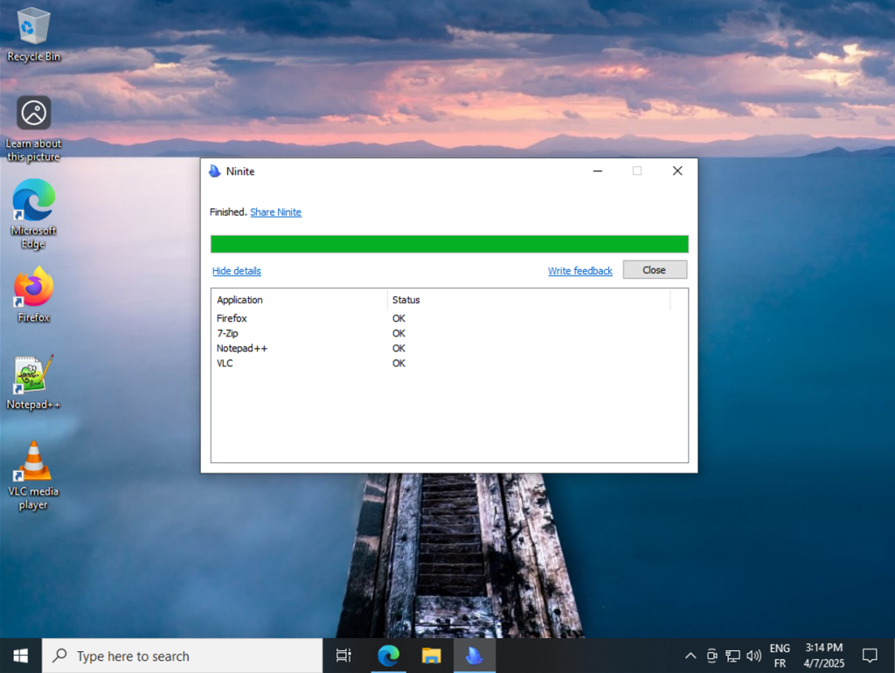Click the Write feedback link
The height and width of the screenshot is (673, 895).
click(579, 271)
